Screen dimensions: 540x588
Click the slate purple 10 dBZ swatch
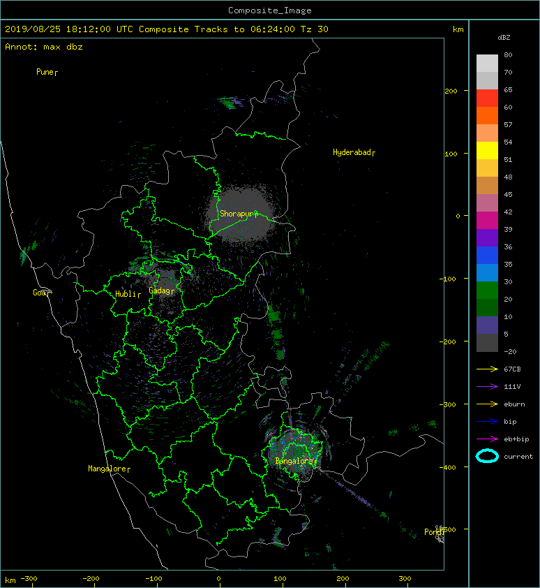[x=487, y=325]
